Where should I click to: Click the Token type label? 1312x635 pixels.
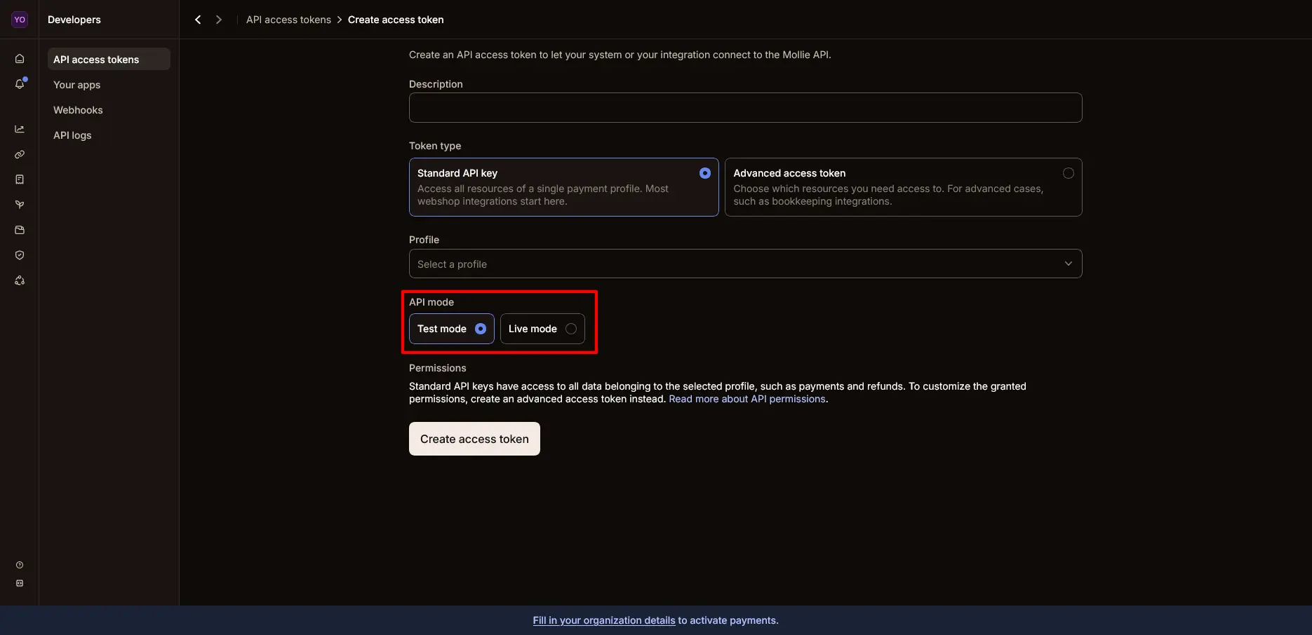pos(435,146)
